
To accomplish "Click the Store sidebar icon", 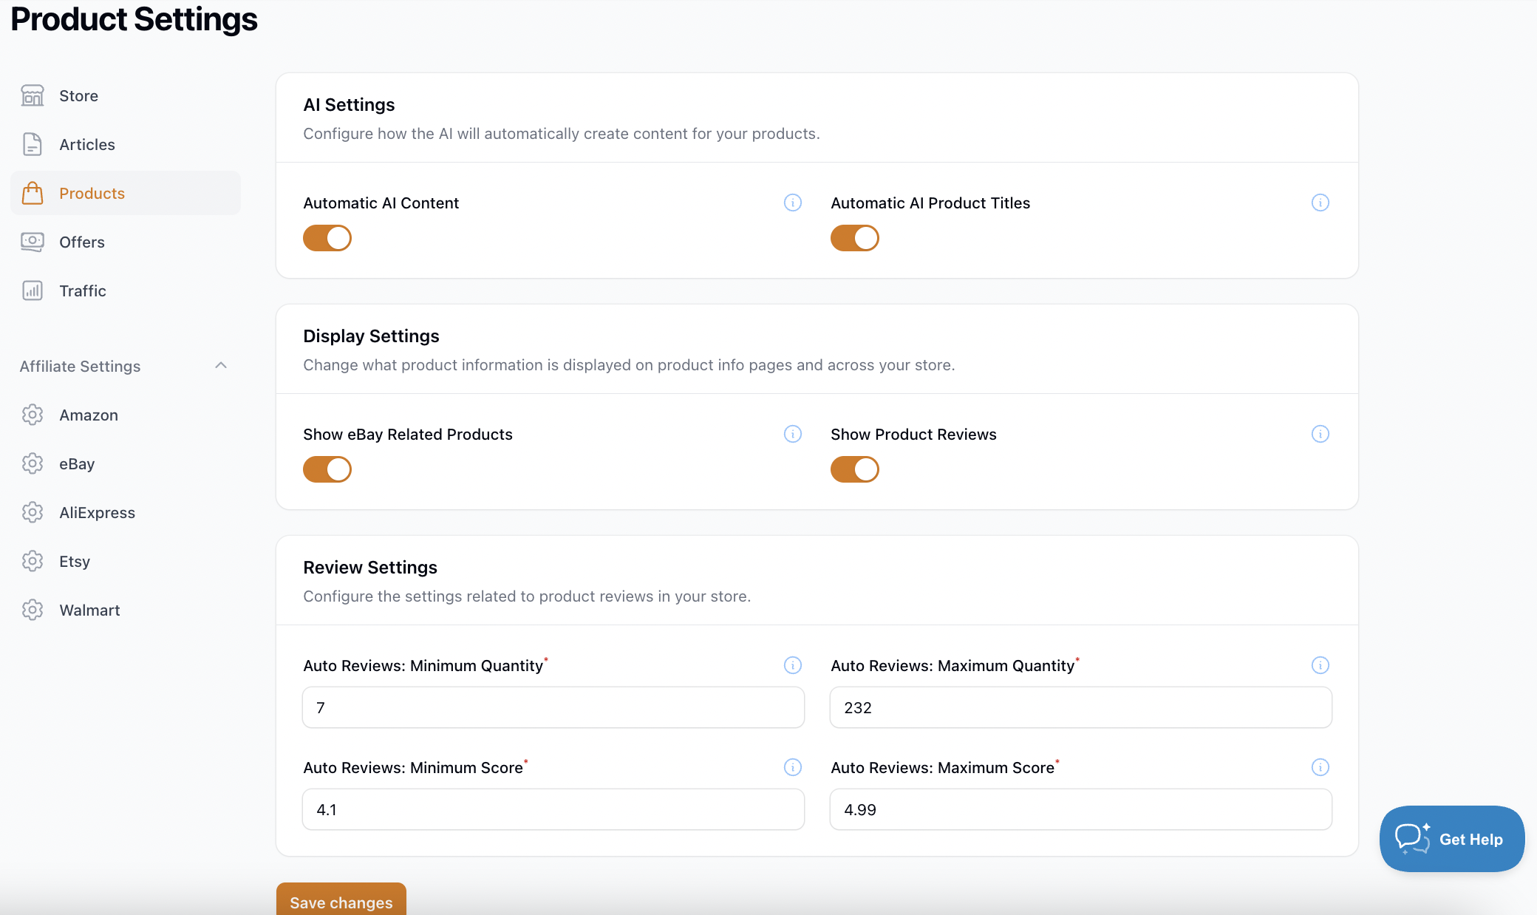I will (x=33, y=96).
